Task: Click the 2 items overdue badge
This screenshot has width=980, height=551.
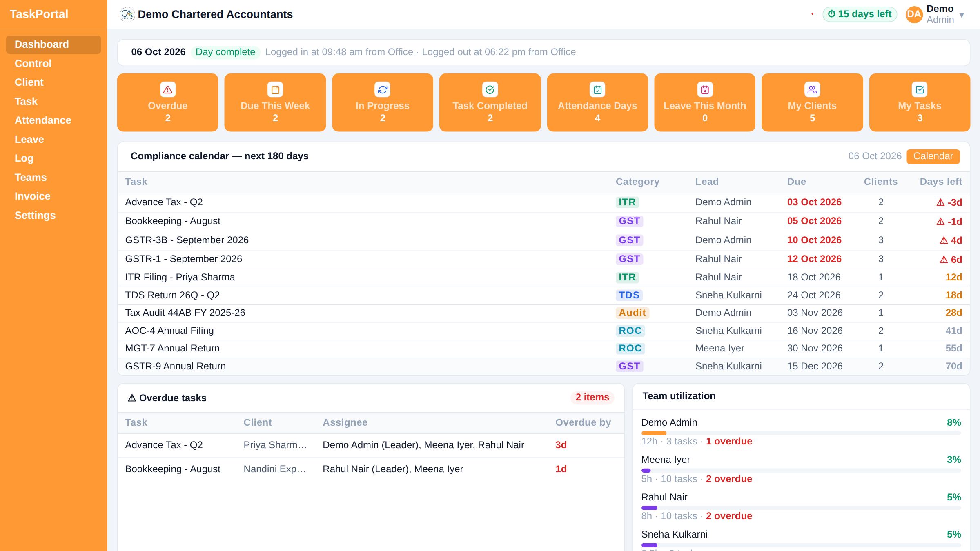Action: (592, 398)
